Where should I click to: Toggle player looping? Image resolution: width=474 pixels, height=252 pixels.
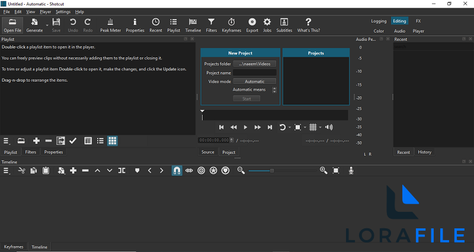[x=283, y=127]
